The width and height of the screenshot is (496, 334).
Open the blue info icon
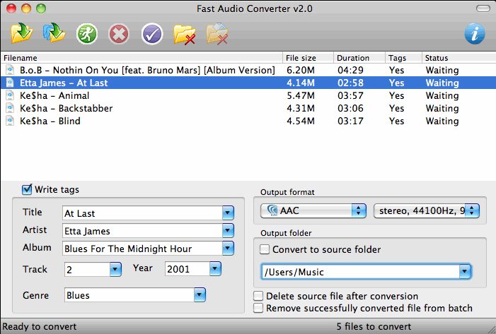coord(475,33)
